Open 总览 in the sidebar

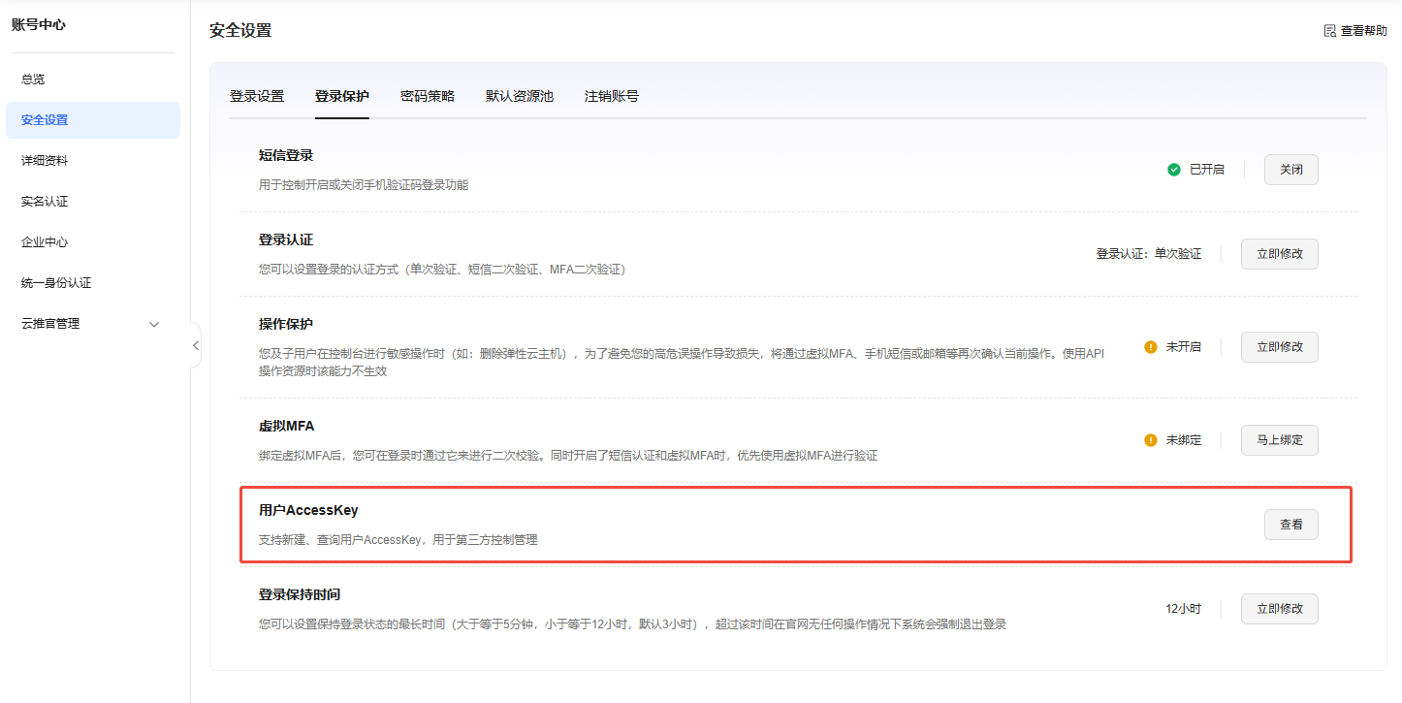click(x=33, y=80)
